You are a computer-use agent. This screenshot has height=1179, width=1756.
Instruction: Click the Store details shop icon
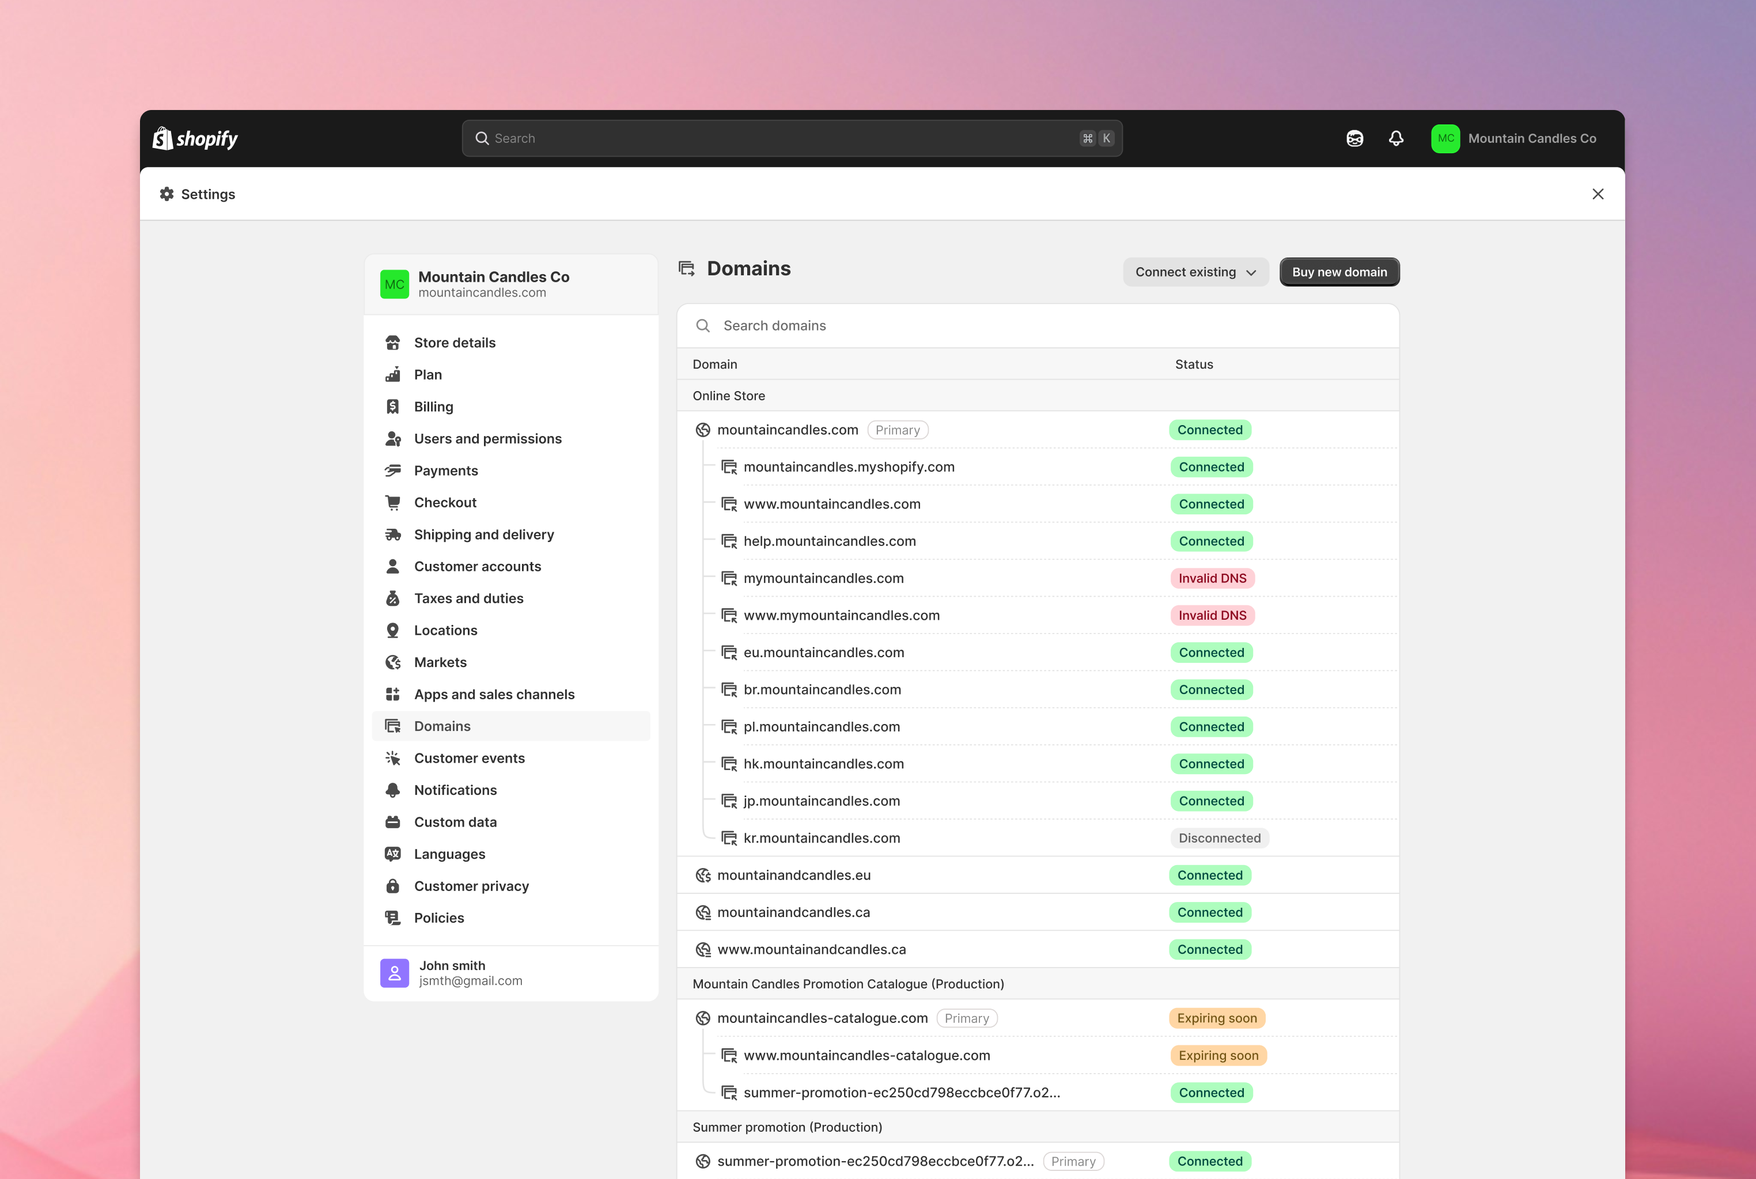click(392, 343)
